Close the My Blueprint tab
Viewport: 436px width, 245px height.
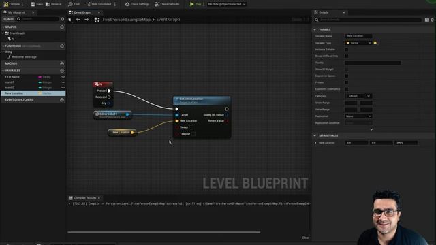tap(33, 12)
